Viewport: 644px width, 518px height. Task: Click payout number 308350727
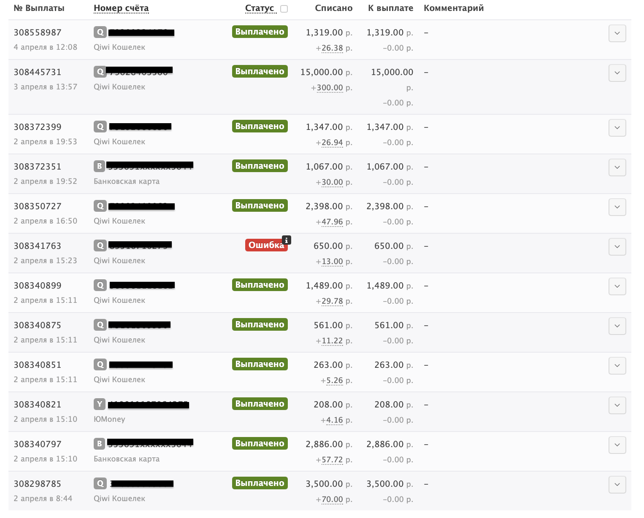(38, 206)
